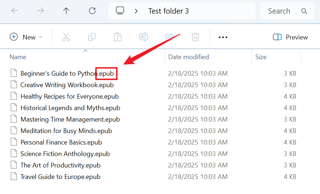Image resolution: width=320 pixels, height=194 pixels.
Task: Sort files by Name column
Action: [18, 57]
